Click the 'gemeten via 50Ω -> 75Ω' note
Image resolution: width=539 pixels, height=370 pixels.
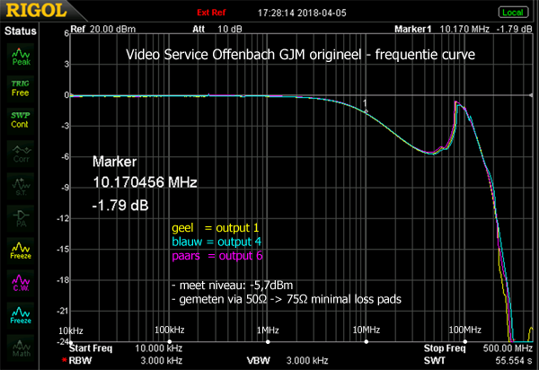click(x=287, y=299)
